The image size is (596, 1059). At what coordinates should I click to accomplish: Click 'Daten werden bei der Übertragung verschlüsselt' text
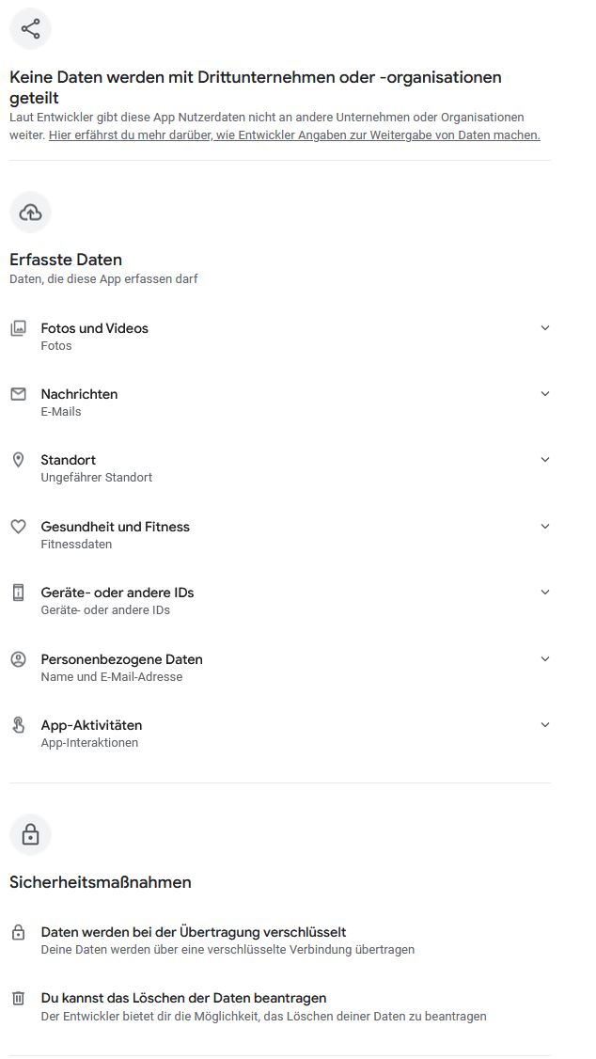coord(194,932)
